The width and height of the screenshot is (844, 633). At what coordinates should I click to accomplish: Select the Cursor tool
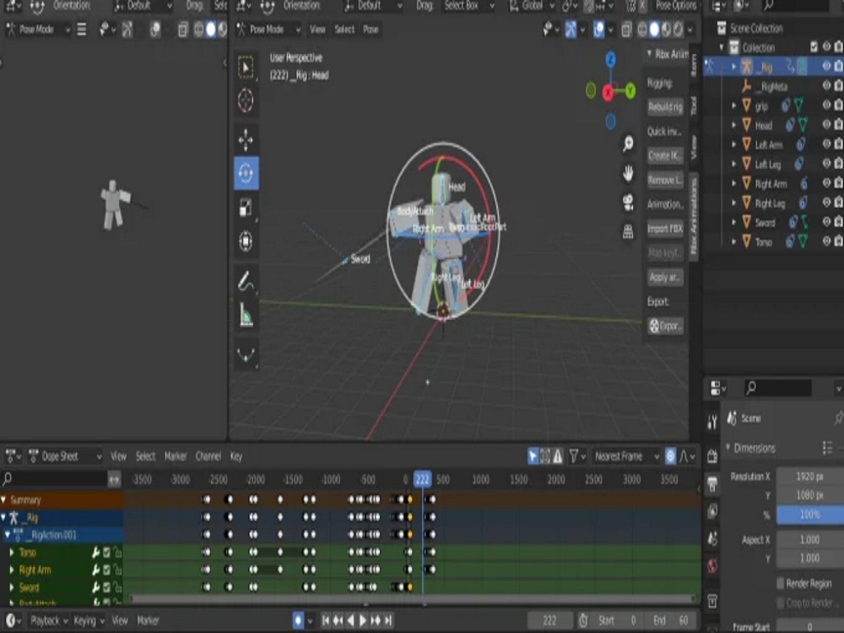pos(246,100)
